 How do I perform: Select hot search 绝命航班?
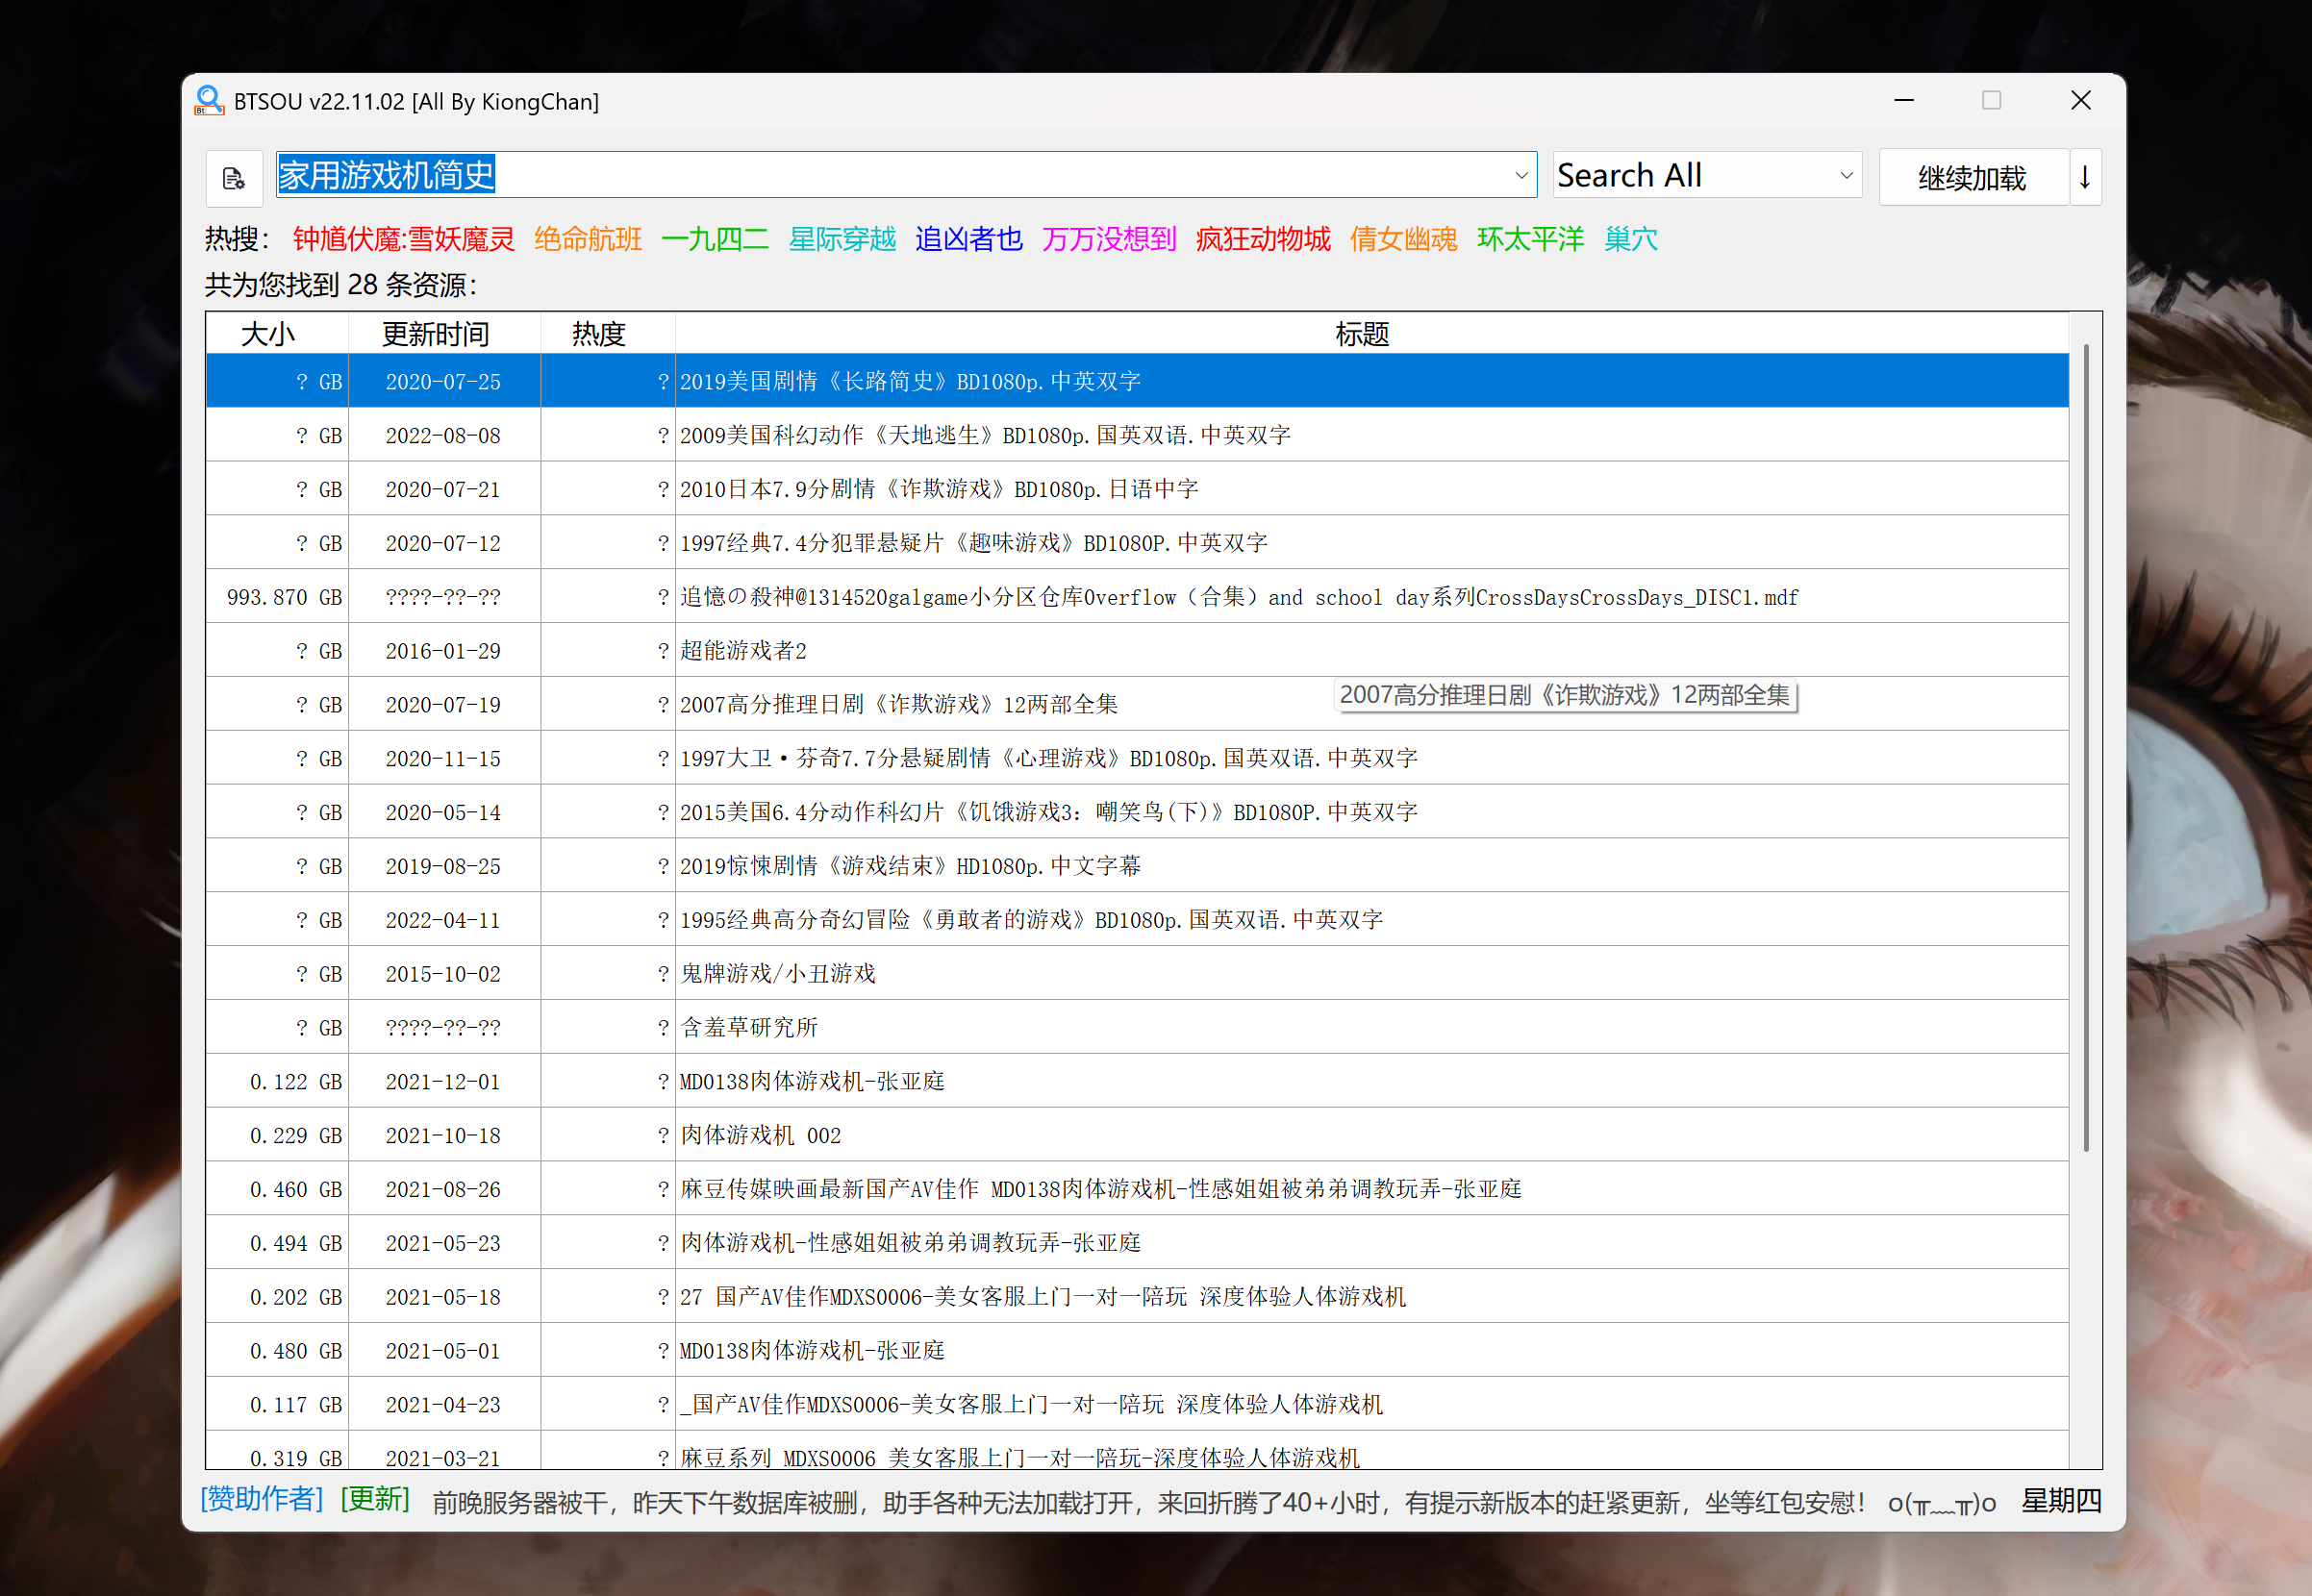[x=588, y=239]
